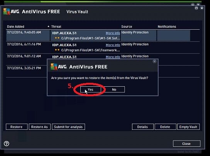This screenshot has width=210, height=156.
Task: Click the Restore As button
Action: (39, 127)
